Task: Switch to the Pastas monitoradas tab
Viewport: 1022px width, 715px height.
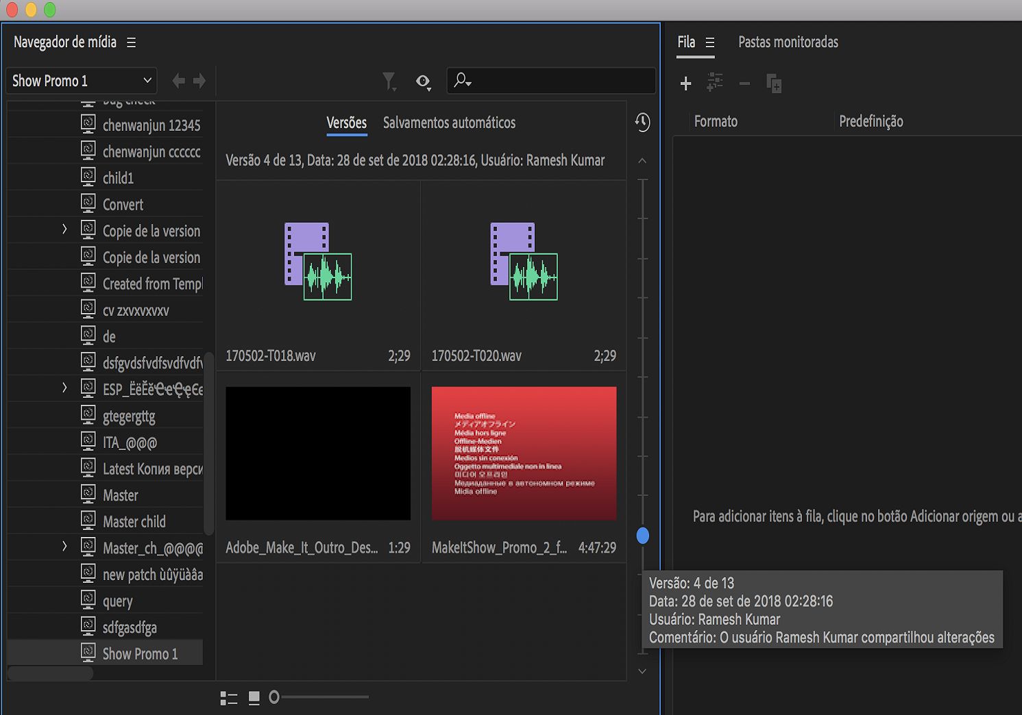Action: (x=788, y=42)
